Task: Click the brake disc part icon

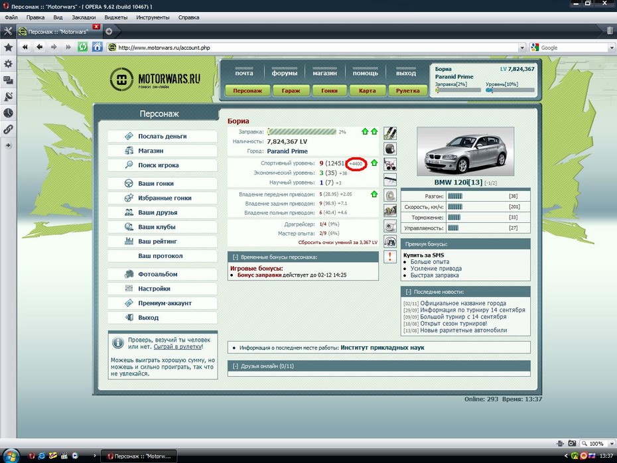Action: tap(390, 195)
